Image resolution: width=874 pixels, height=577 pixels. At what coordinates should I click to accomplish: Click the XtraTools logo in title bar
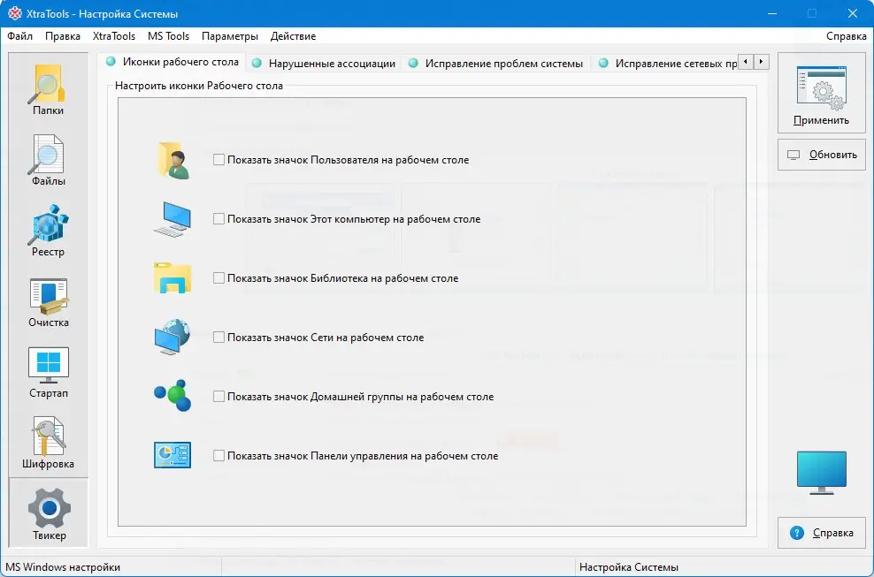pyautogui.click(x=14, y=13)
